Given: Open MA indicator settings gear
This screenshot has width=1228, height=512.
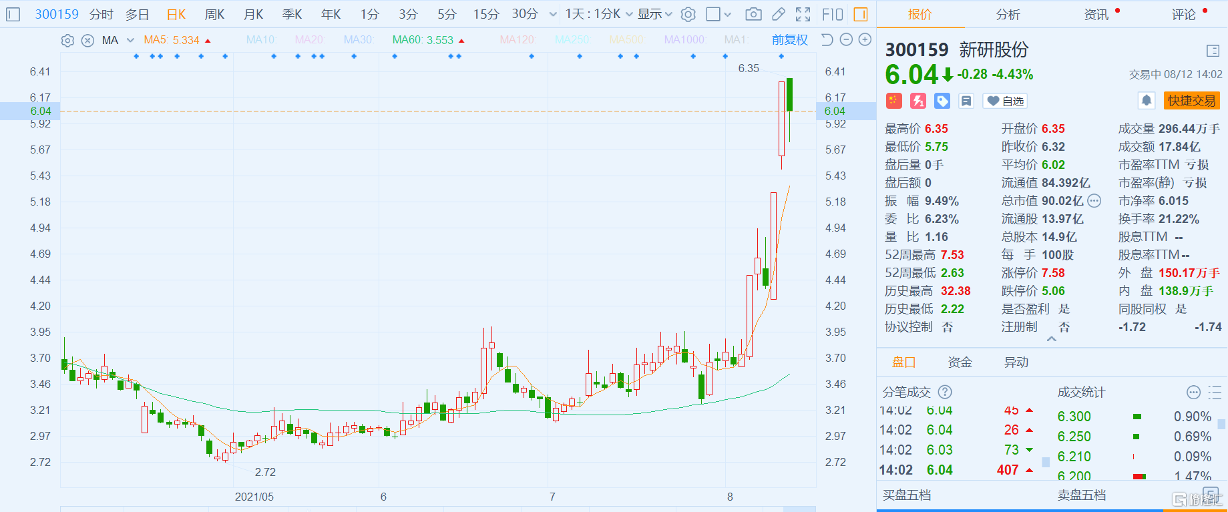Looking at the screenshot, I should click(67, 40).
